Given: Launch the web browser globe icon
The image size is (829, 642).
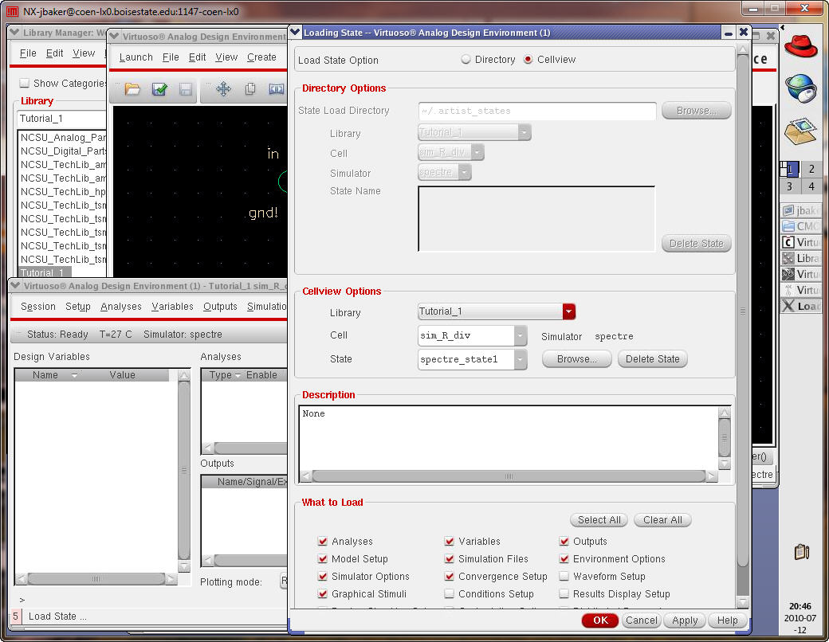Looking at the screenshot, I should pyautogui.click(x=801, y=88).
